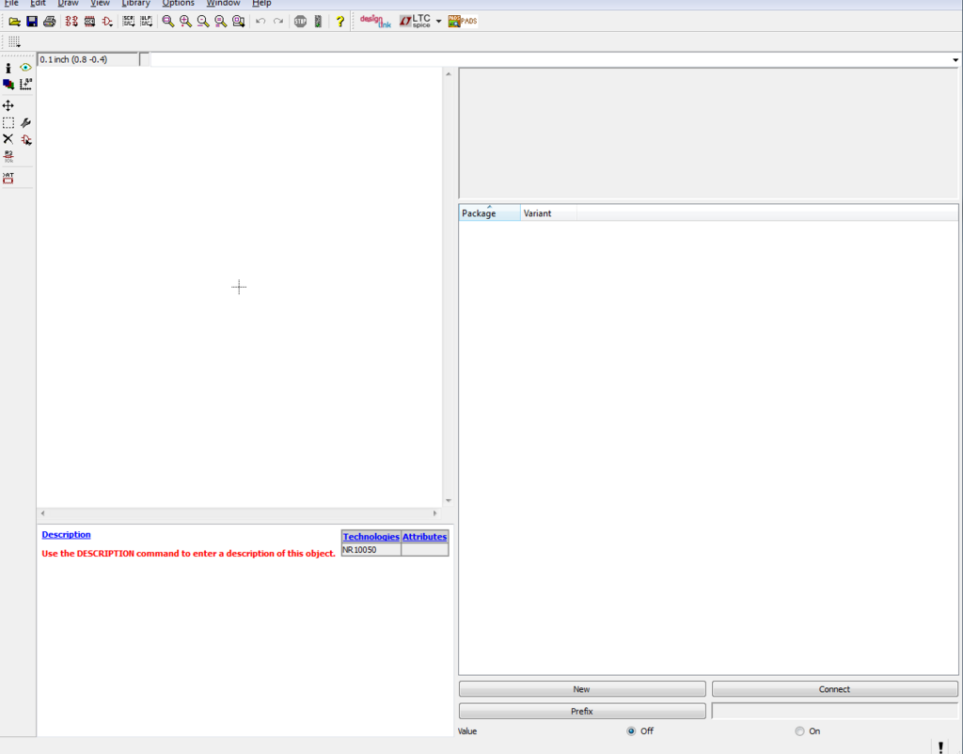
Task: Open the Attributes link
Action: coord(424,537)
